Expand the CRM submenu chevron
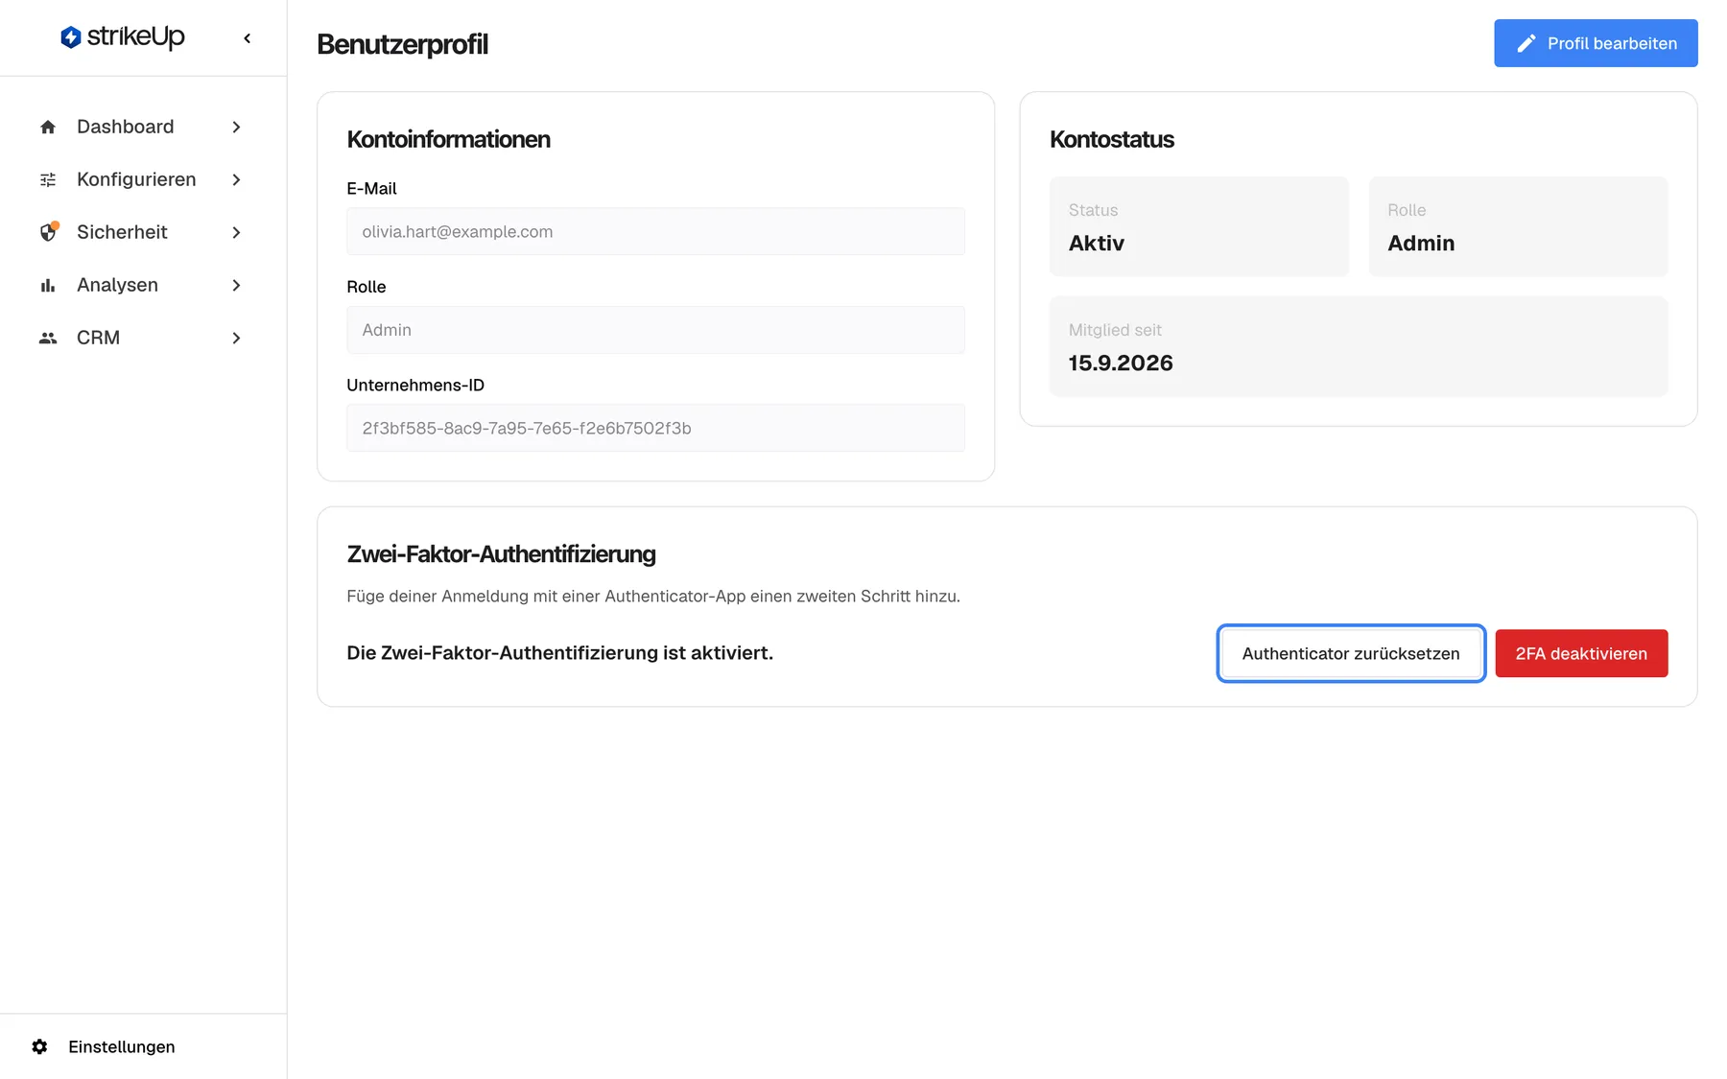1727x1079 pixels. pos(236,338)
